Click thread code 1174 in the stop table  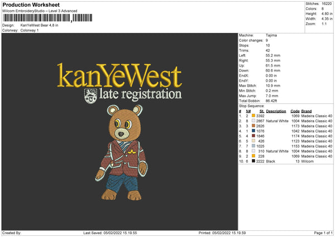click(295, 136)
